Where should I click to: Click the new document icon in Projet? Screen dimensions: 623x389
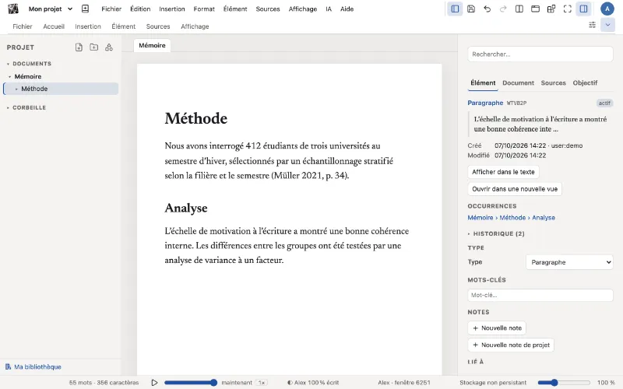pos(79,47)
